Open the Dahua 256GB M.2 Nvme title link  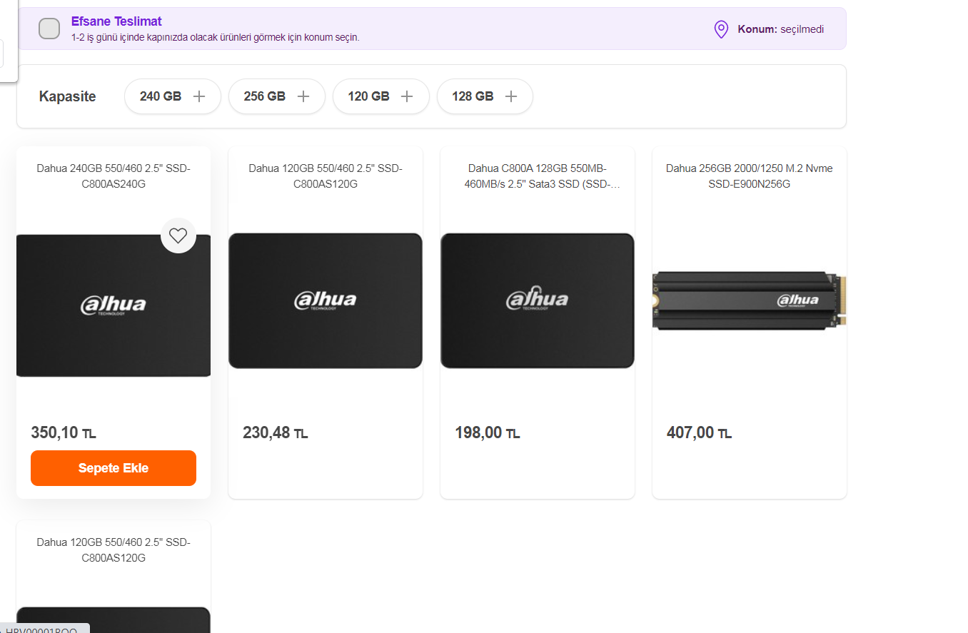point(750,176)
